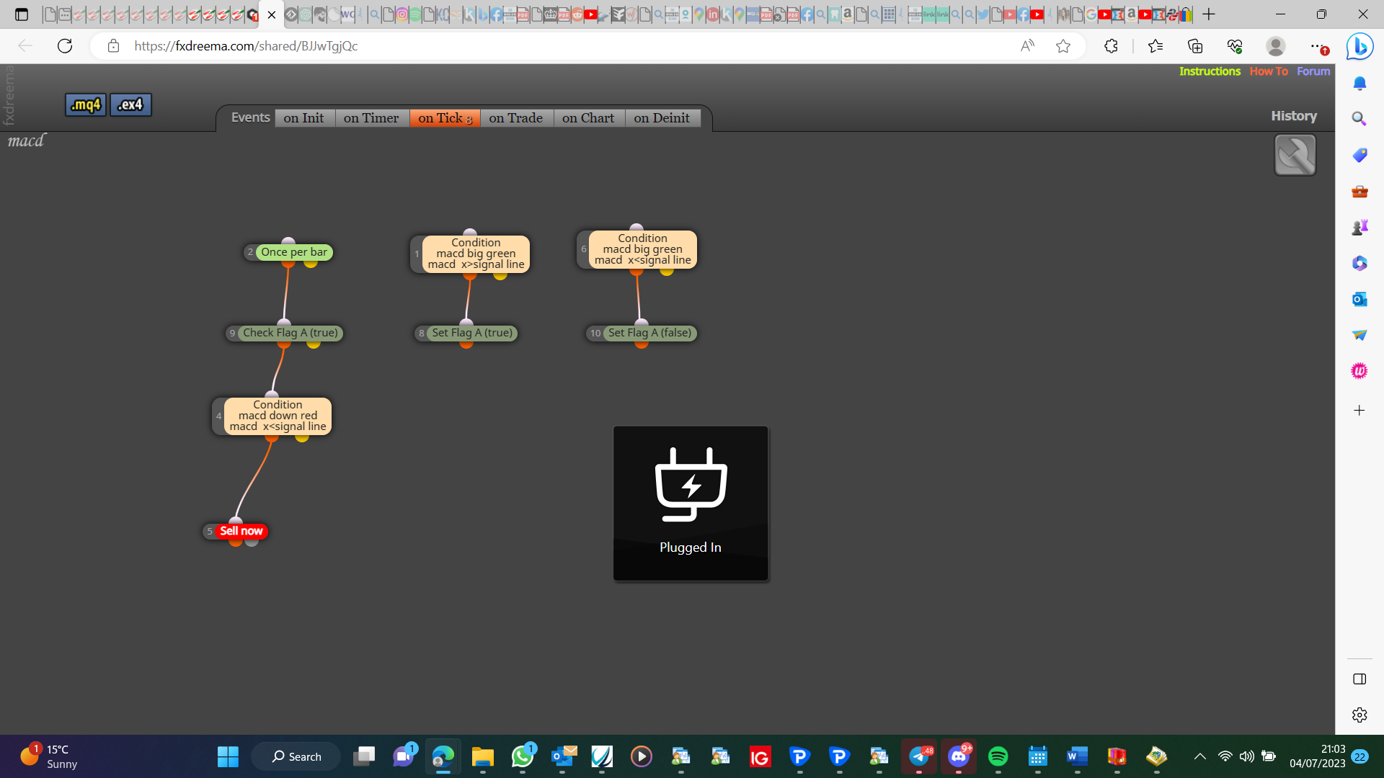1384x778 pixels.
Task: Switch to the on Timer tab
Action: pyautogui.click(x=371, y=118)
